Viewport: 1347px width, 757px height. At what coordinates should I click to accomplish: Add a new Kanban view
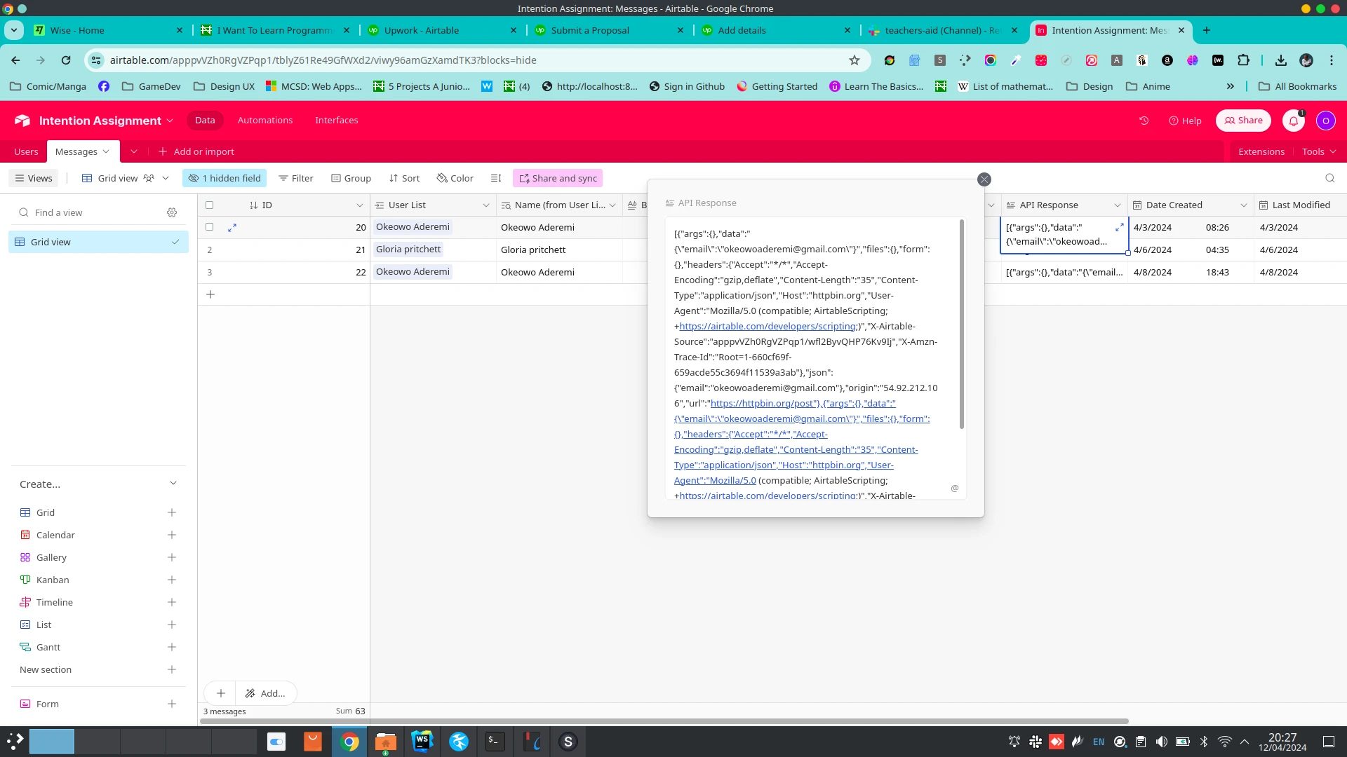172,580
